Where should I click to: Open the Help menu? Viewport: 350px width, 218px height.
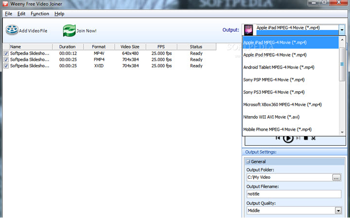click(x=59, y=14)
